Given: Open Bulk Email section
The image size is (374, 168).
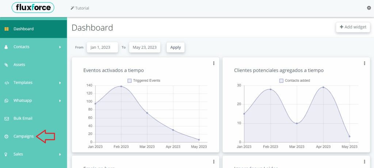Looking at the screenshot, I should (x=33, y=119).
